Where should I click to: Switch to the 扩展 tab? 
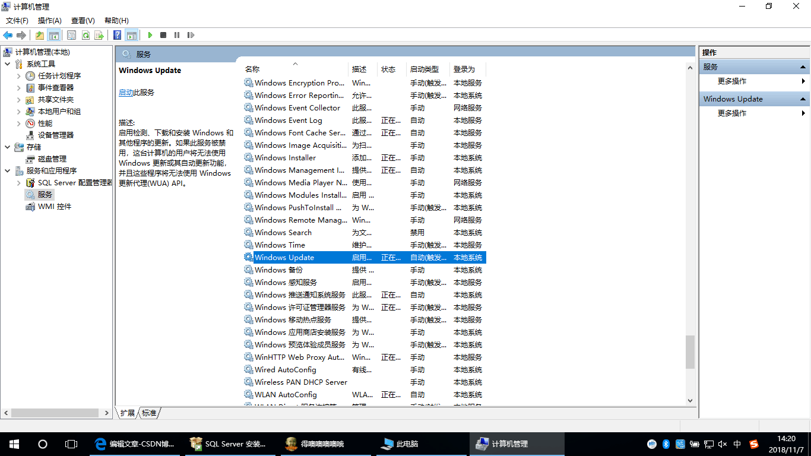(128, 413)
